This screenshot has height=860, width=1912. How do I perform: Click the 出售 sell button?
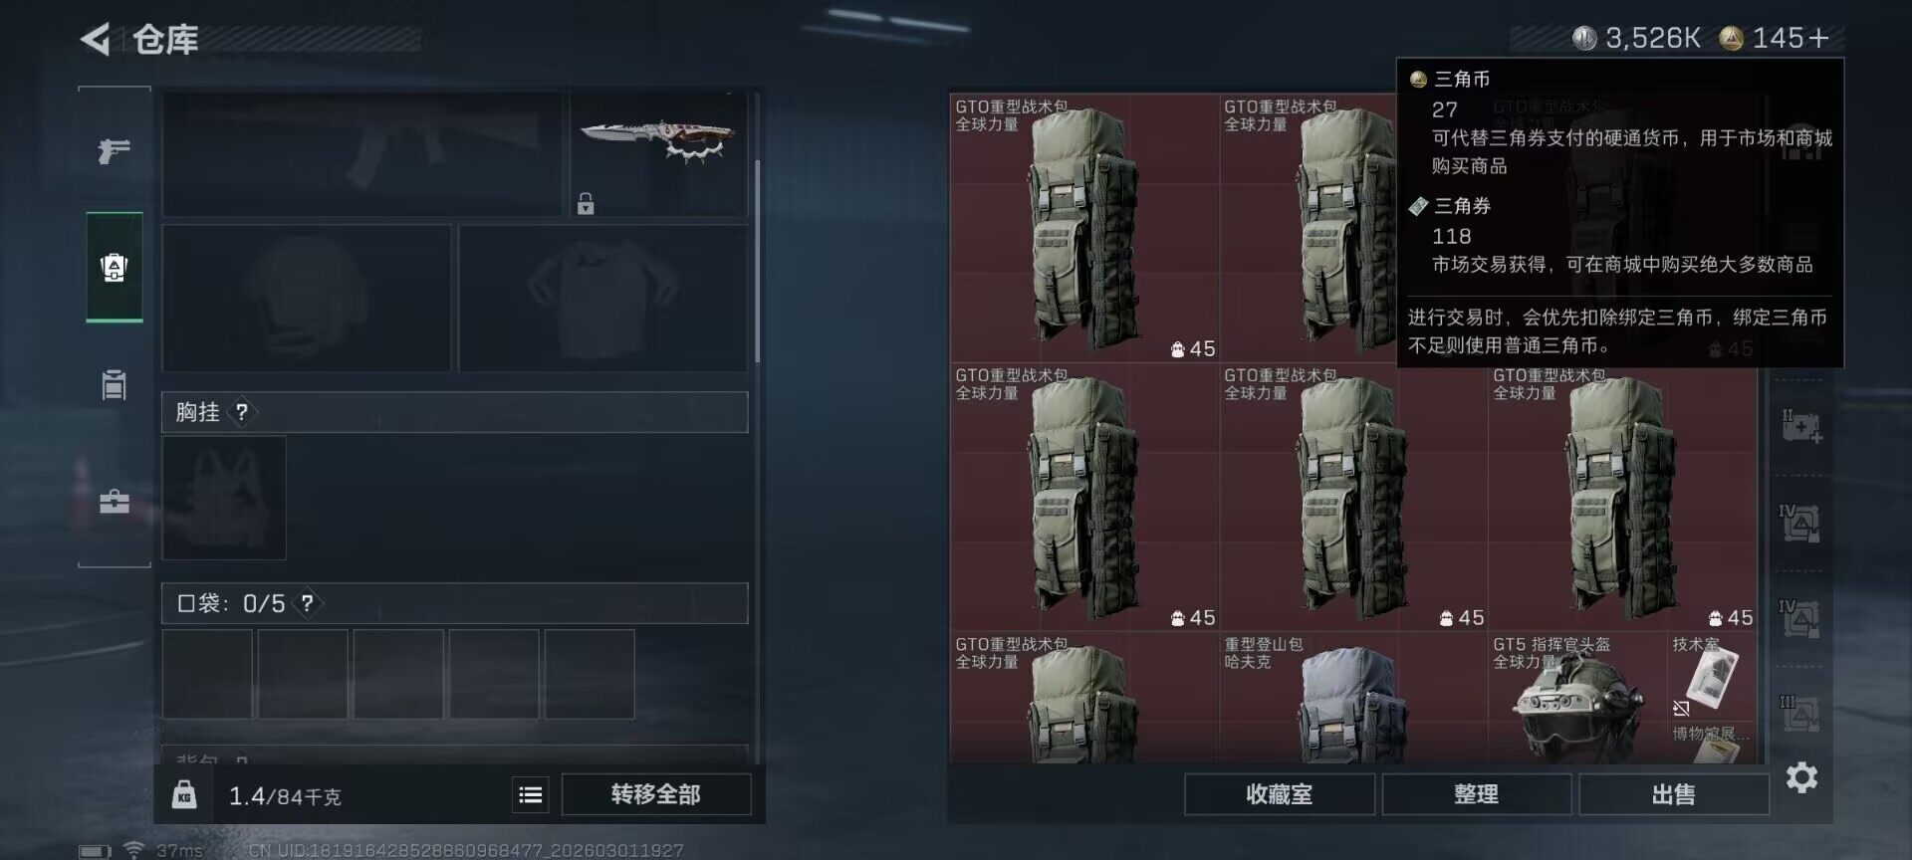tap(1673, 794)
